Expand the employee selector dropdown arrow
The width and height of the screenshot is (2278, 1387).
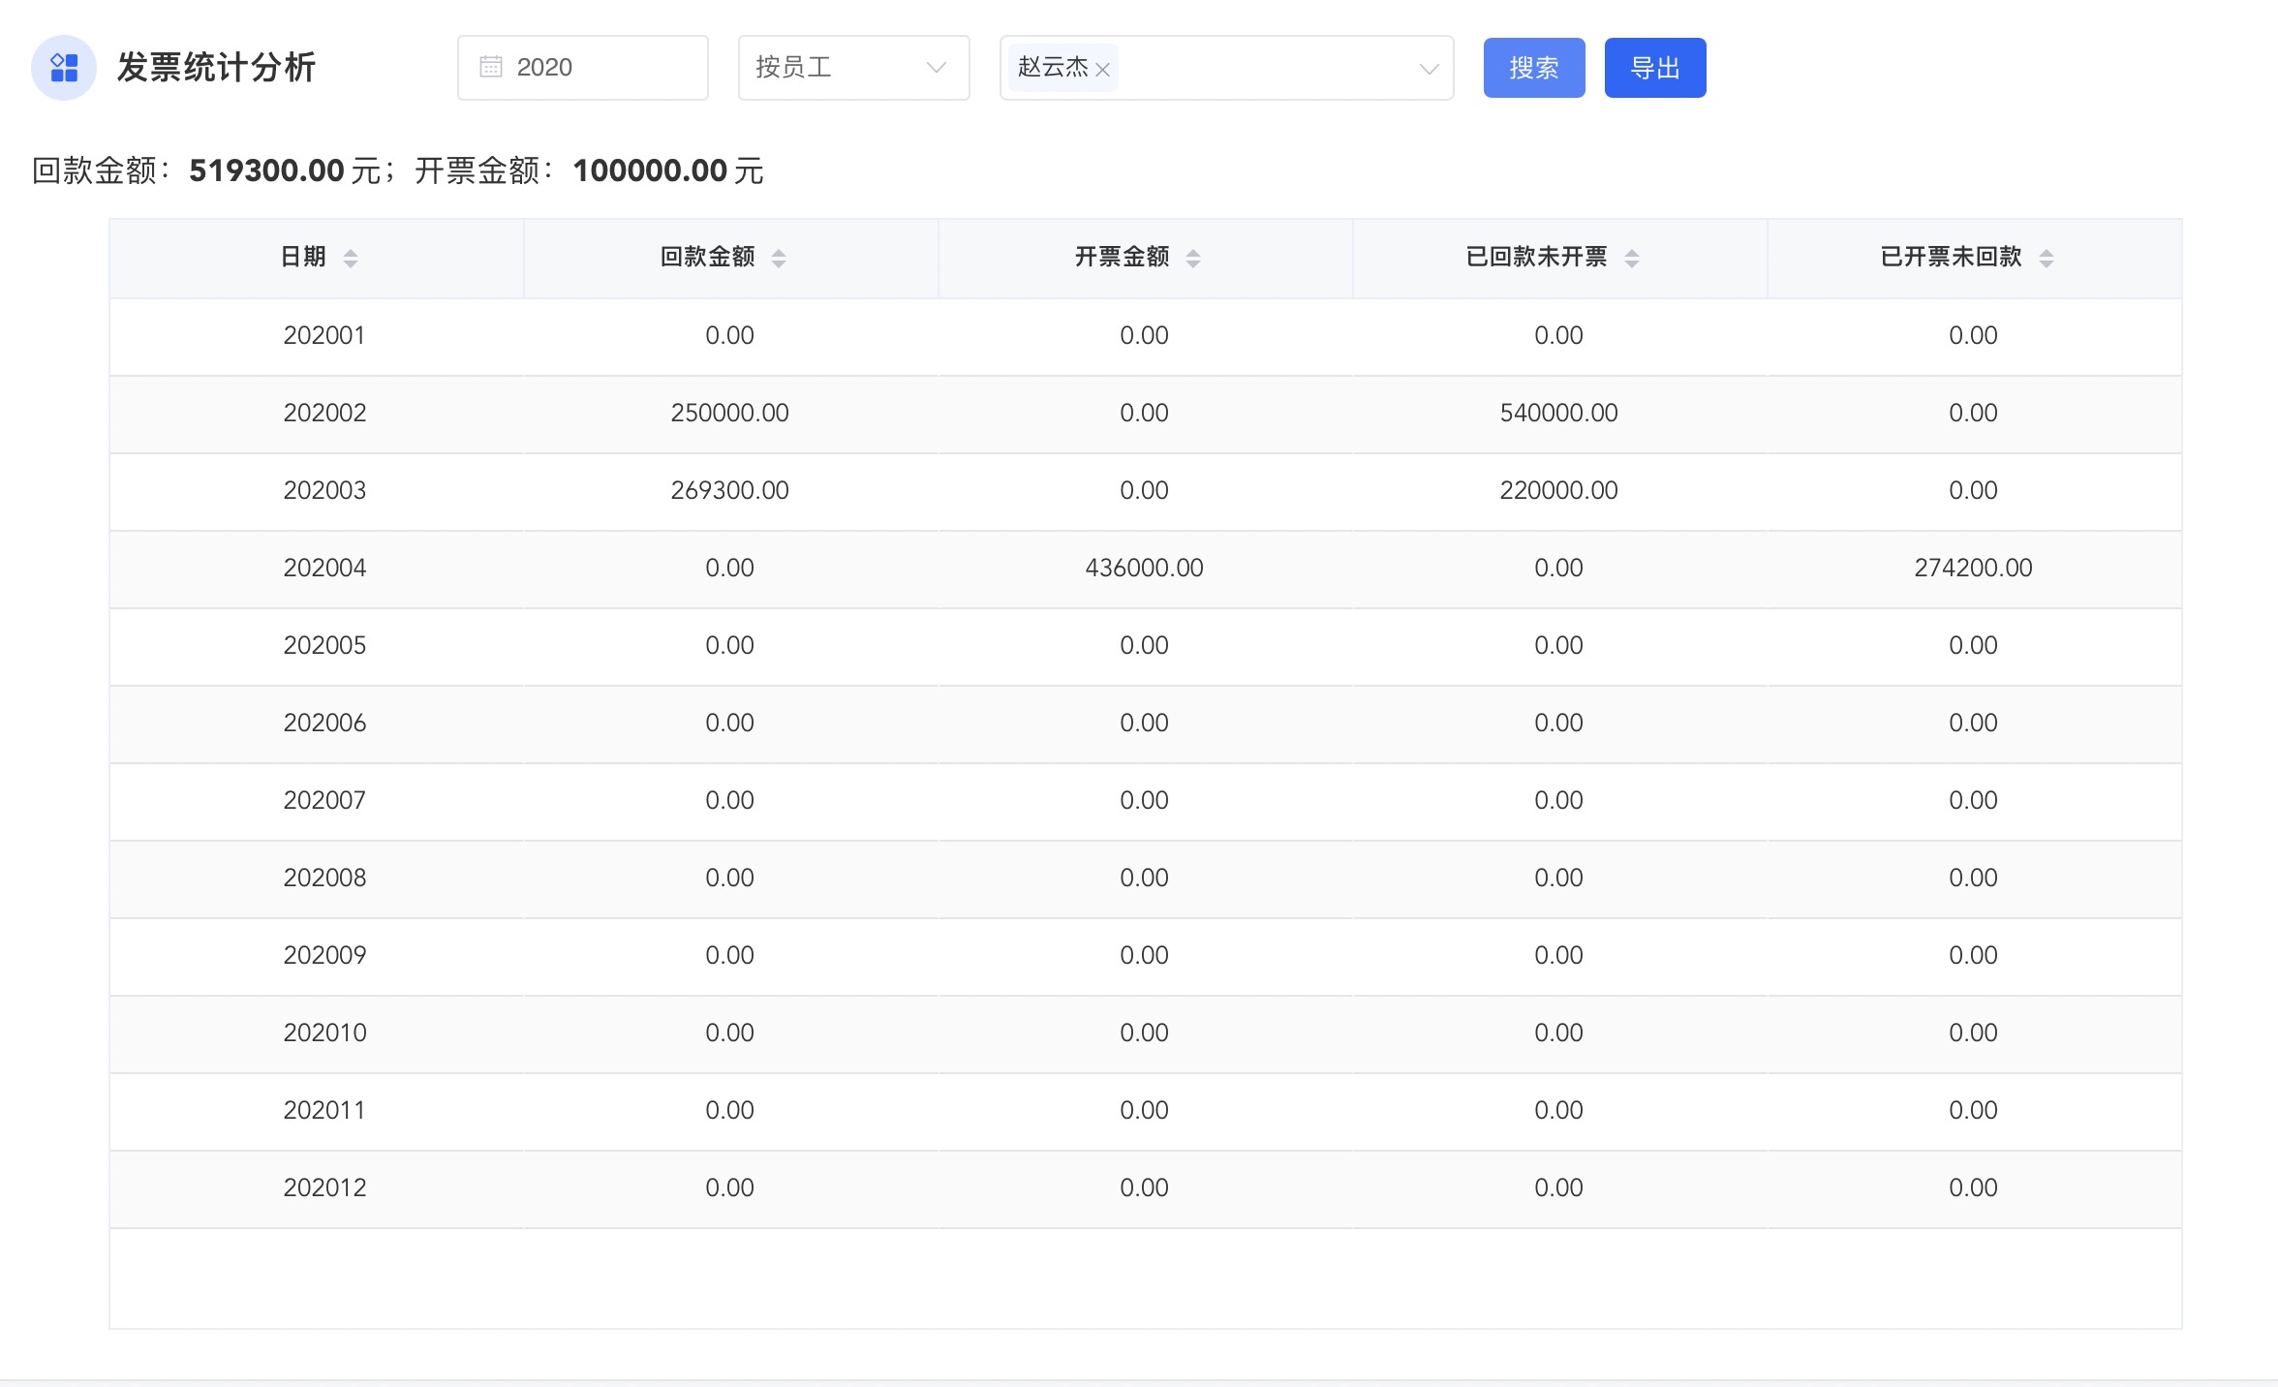coord(1429,68)
